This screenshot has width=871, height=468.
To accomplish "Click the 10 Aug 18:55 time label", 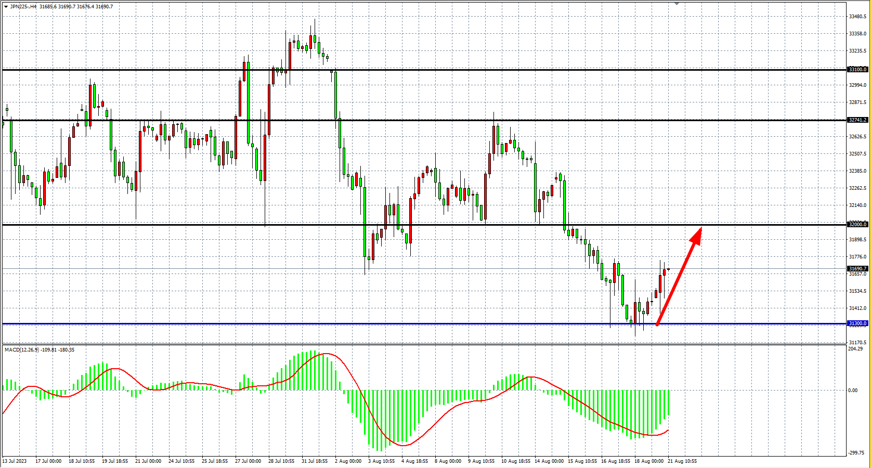I will coord(516,461).
